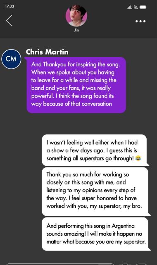Viewport: 157px width, 265px height.
Task: Tap the CM circular avatar
Action: (x=11, y=59)
